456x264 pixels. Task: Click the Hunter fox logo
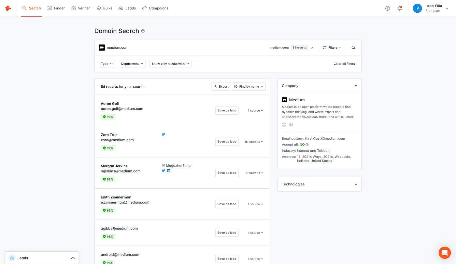click(8, 8)
